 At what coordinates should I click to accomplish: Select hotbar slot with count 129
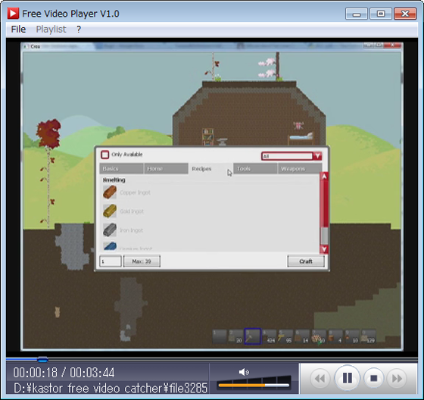point(369,336)
